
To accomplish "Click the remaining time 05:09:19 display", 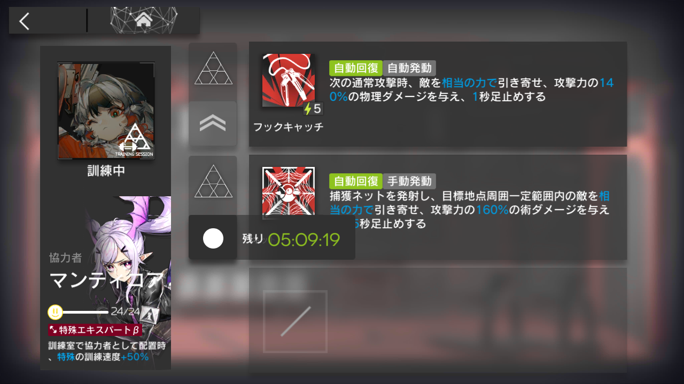I will tap(304, 239).
